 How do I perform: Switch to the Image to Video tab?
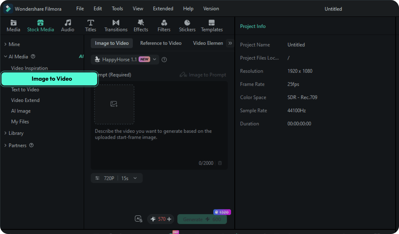click(x=112, y=43)
